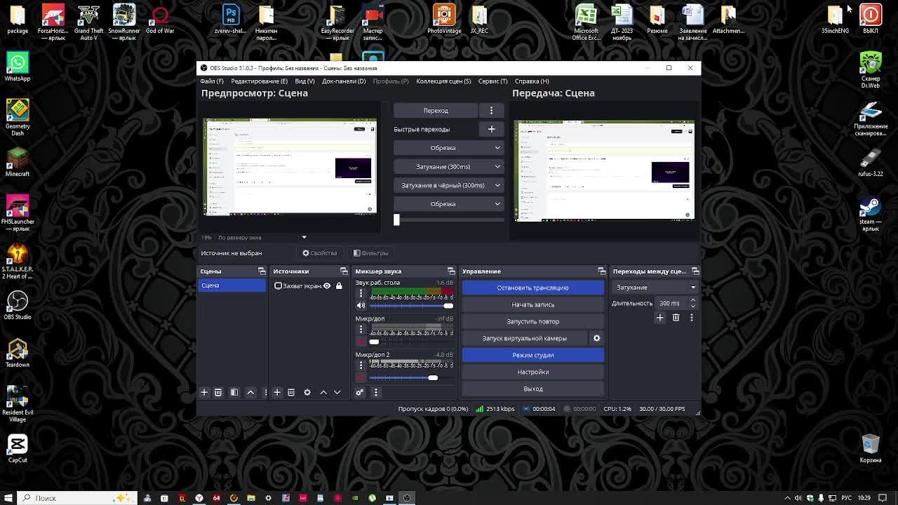Viewport: 898px width, 505px height.
Task: Float the Управление dock panel
Action: click(x=601, y=271)
